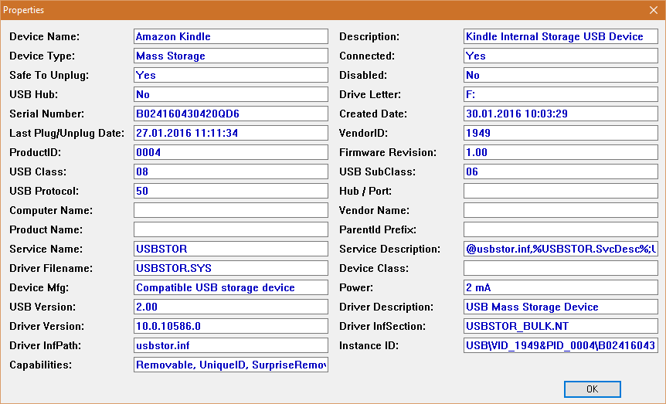Viewport: 666px width, 404px height.
Task: Select the Driver Description field value
Action: [561, 307]
